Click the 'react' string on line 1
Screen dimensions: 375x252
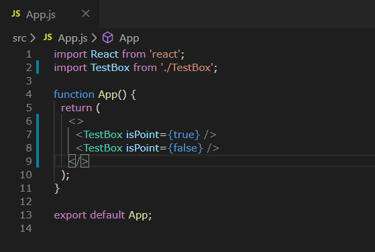tap(165, 54)
